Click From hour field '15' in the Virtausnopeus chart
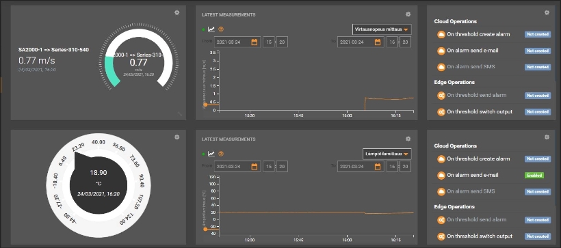The height and width of the screenshot is (248, 561). pyautogui.click(x=269, y=42)
